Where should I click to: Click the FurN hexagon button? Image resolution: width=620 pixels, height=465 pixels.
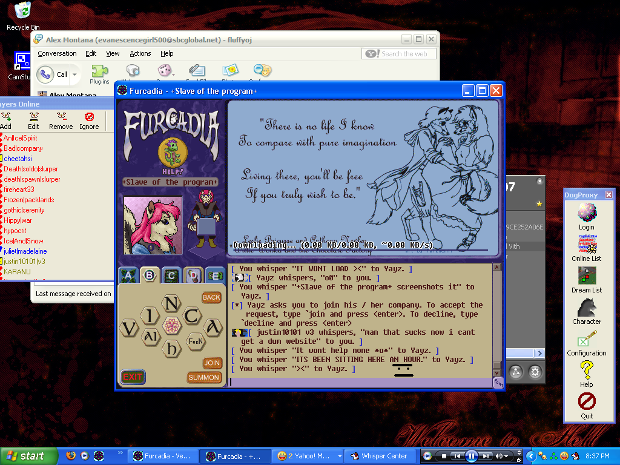(x=196, y=341)
